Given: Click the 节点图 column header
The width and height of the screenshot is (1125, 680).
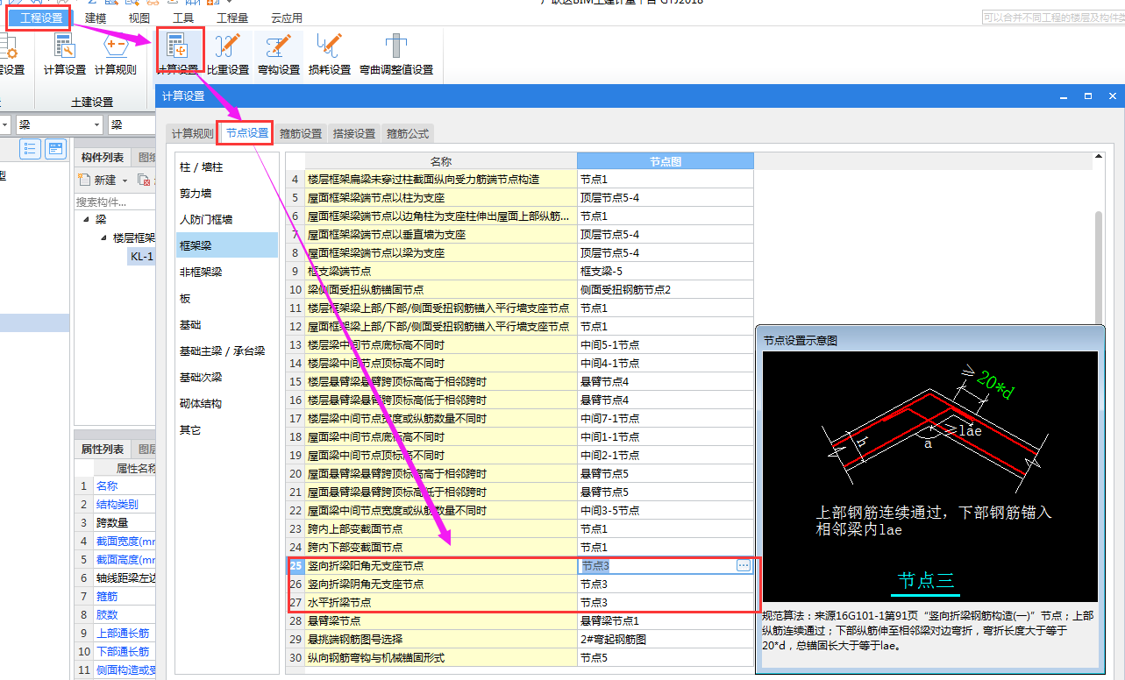Looking at the screenshot, I should (x=666, y=160).
